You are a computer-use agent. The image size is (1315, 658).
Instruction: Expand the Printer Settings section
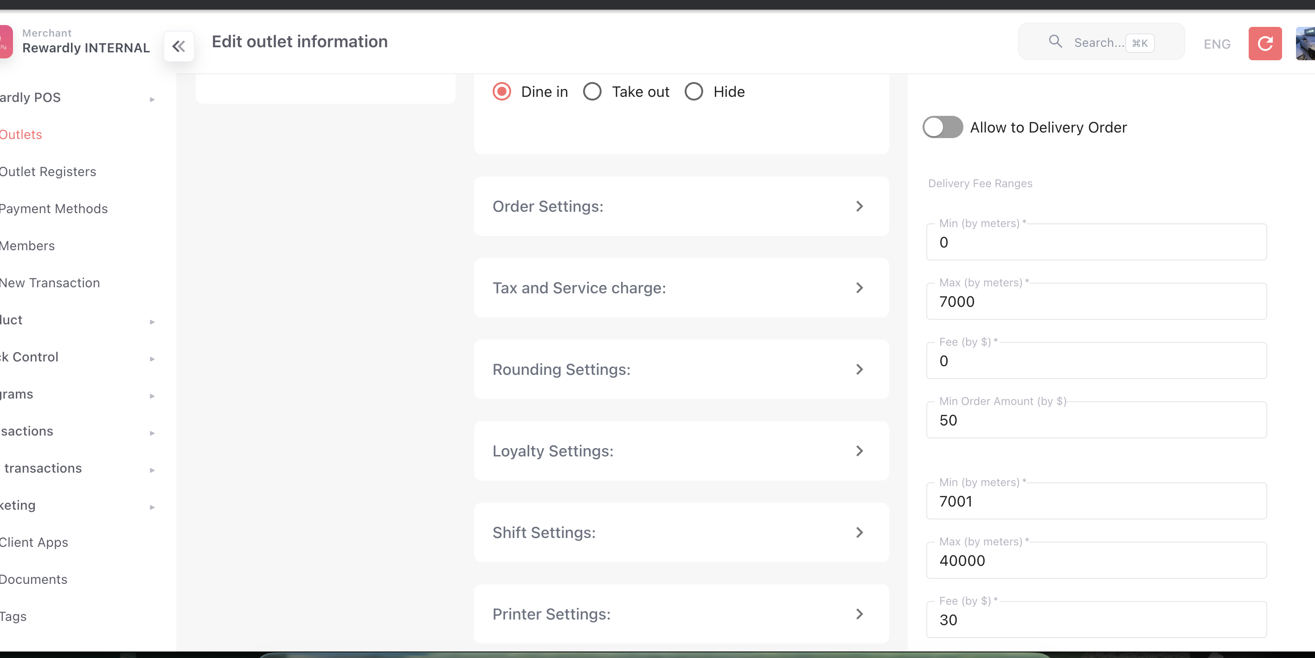coord(681,614)
